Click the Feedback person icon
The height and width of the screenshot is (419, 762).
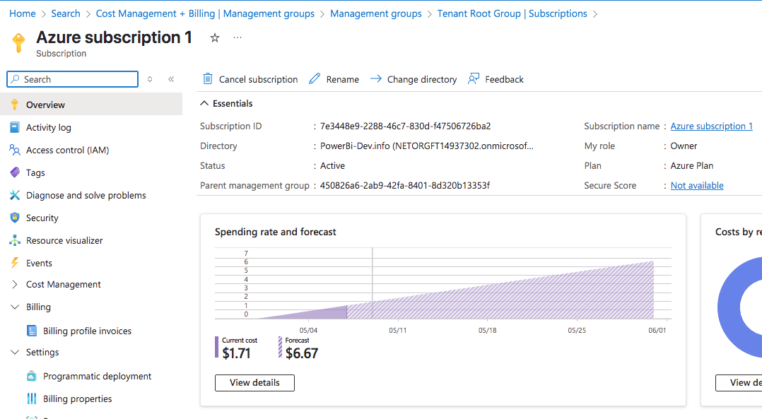click(x=474, y=78)
